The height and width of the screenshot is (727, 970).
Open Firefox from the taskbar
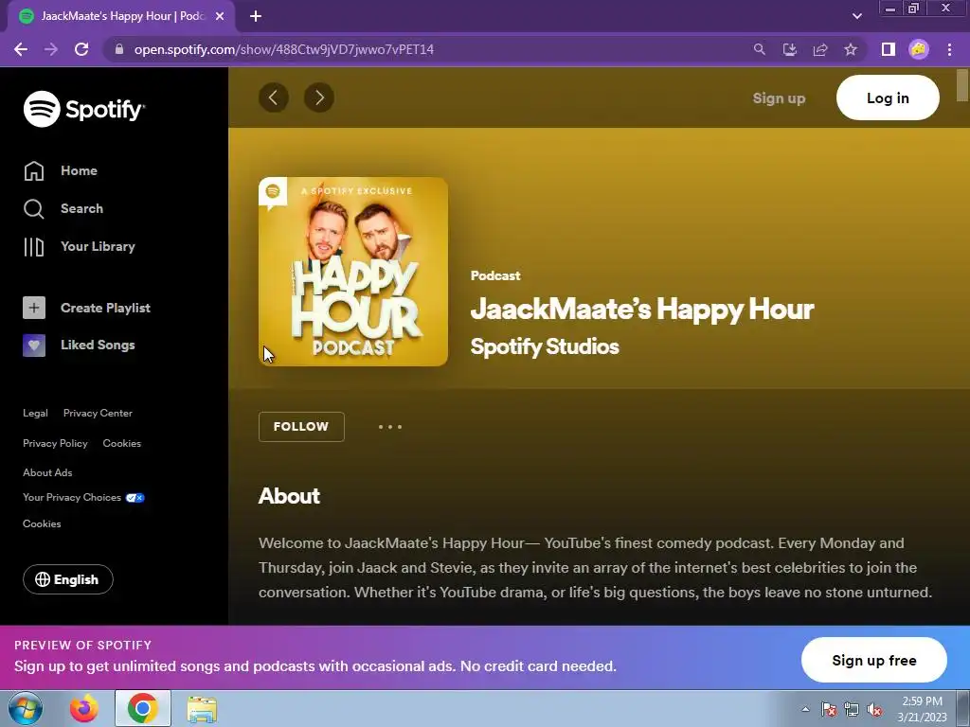pyautogui.click(x=84, y=708)
